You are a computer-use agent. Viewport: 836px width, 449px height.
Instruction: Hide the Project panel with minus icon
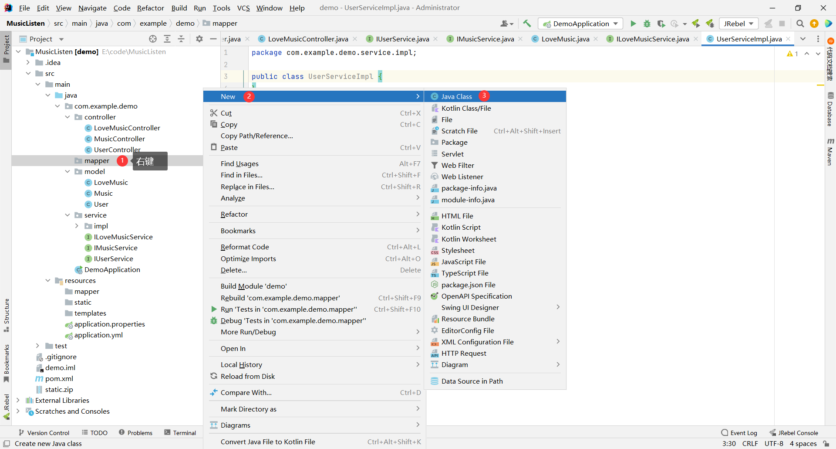coord(213,39)
